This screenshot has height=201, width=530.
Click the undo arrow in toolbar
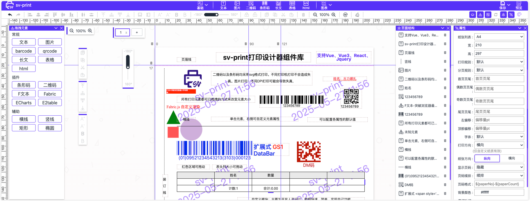(10, 15)
